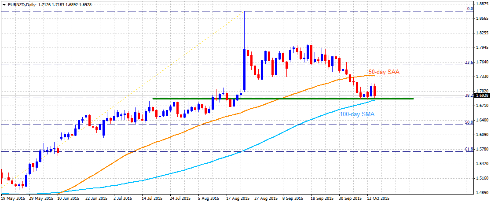This screenshot has height=202, width=491.
Task: Select the 50-day SAA orange label
Action: coord(384,72)
